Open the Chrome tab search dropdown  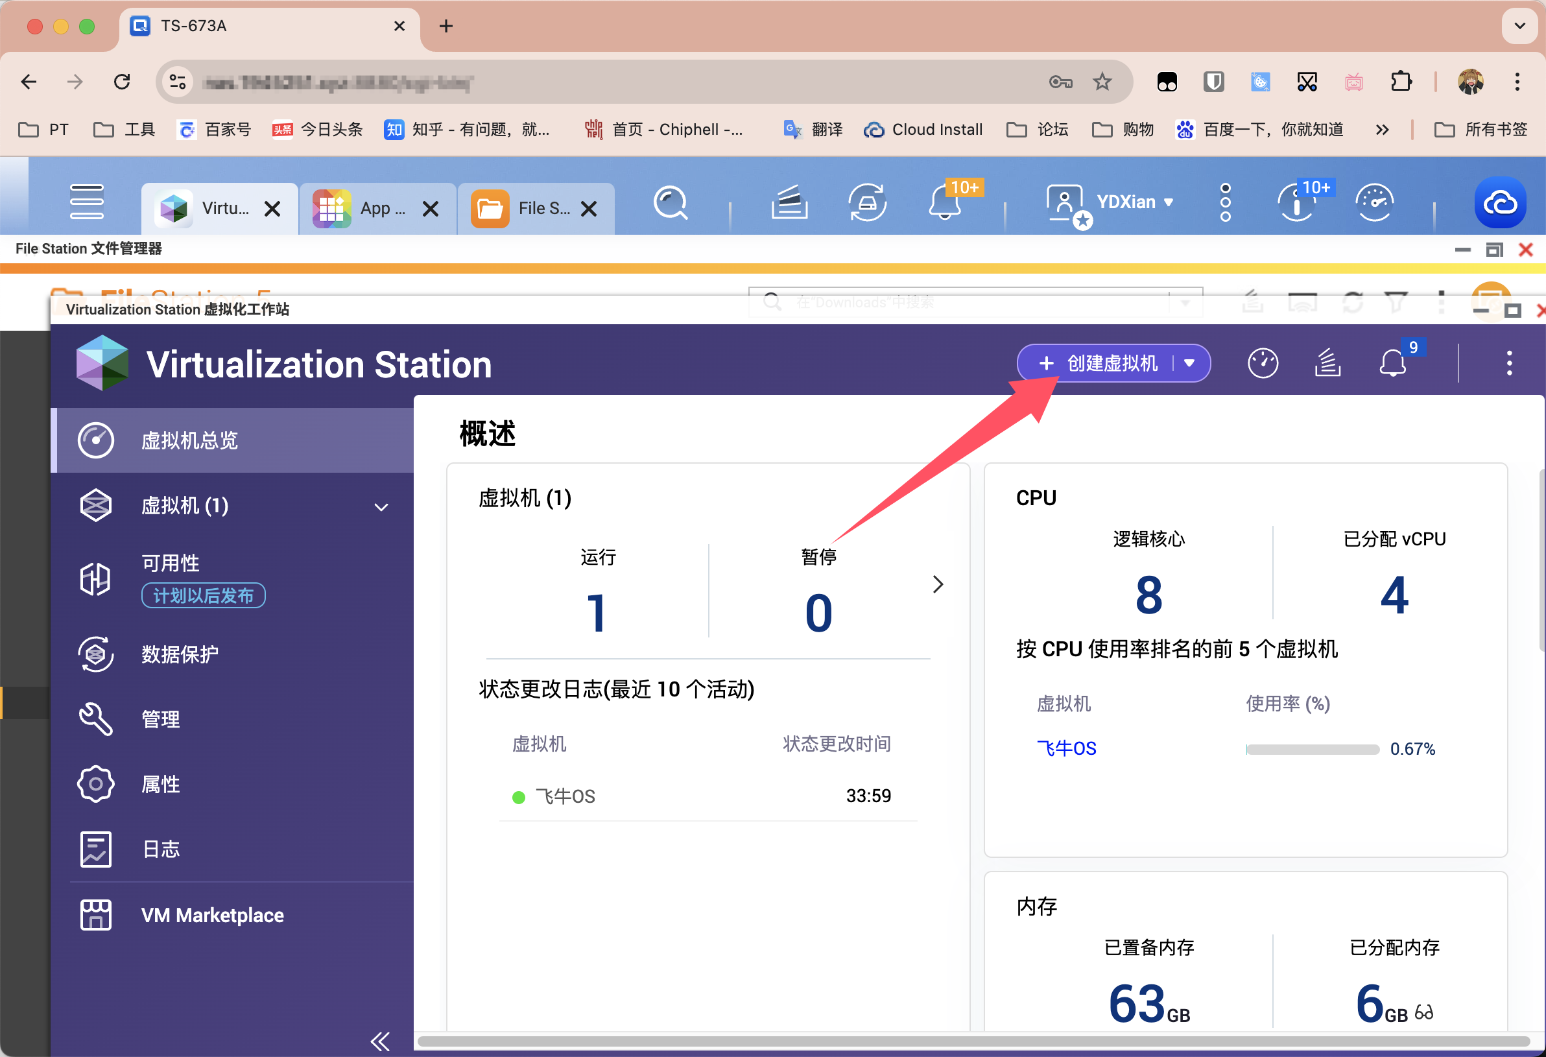(1519, 26)
